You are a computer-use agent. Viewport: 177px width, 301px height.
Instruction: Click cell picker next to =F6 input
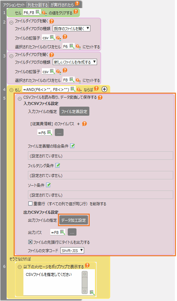tap(50, 132)
